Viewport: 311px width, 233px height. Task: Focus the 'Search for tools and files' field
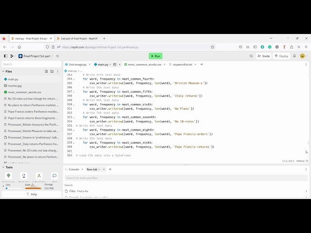[x=186, y=178]
